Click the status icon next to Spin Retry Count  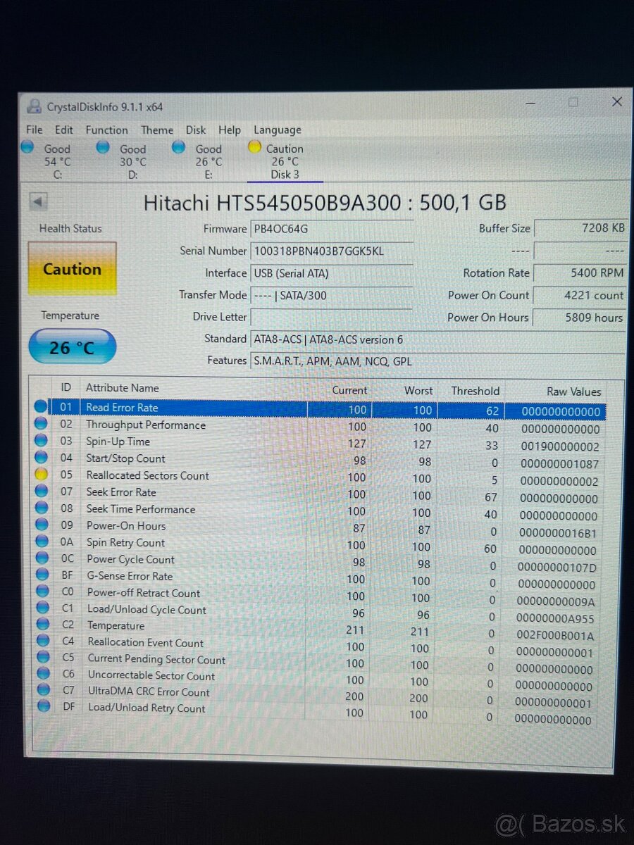click(x=41, y=542)
